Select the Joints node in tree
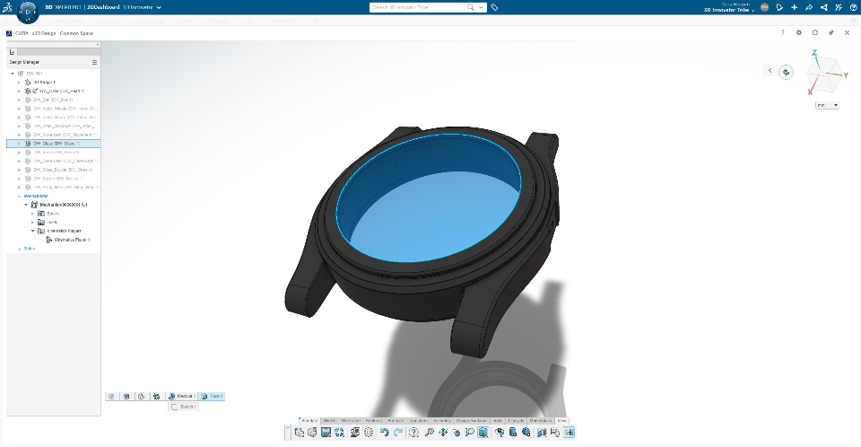This screenshot has height=447, width=861. [x=48, y=222]
